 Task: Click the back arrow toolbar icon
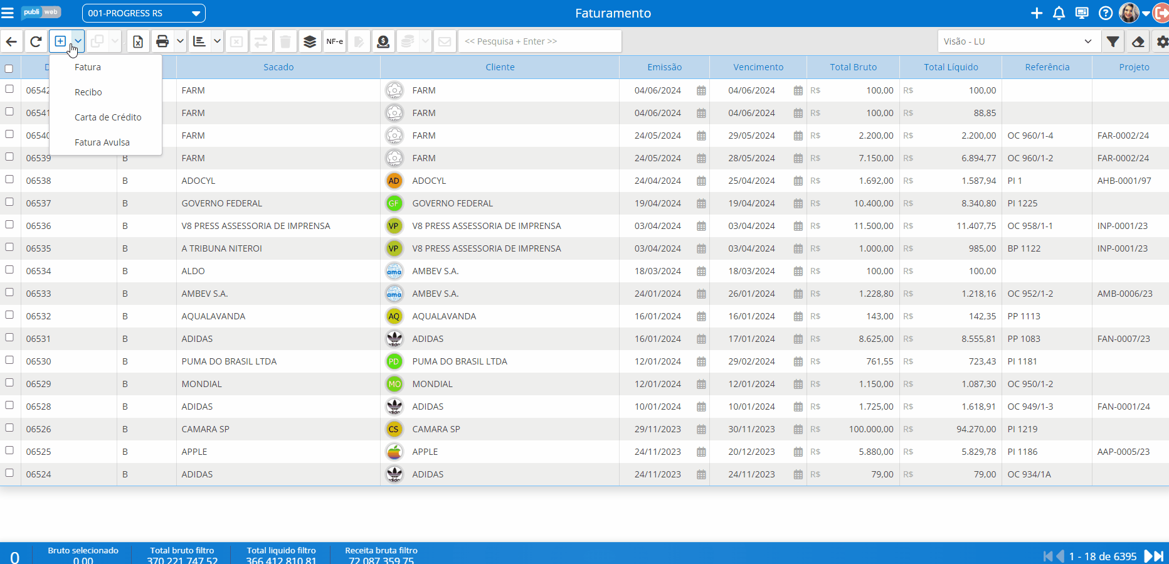(11, 41)
